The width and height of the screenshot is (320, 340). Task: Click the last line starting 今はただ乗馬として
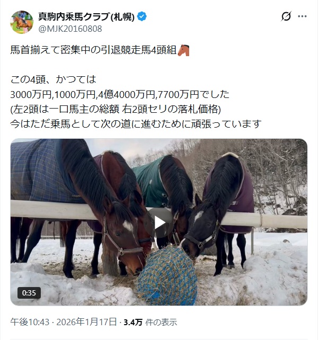pos(136,124)
